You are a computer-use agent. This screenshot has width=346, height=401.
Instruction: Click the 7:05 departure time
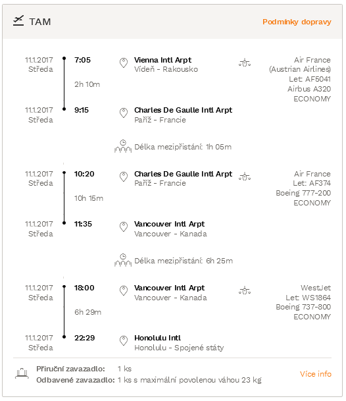point(82,60)
